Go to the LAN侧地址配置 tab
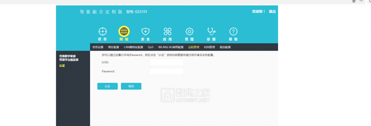 (x=133, y=47)
